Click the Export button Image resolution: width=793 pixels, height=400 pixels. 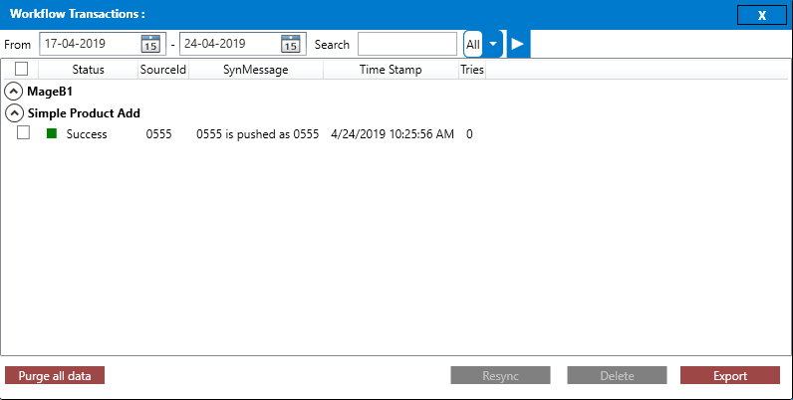tap(729, 376)
